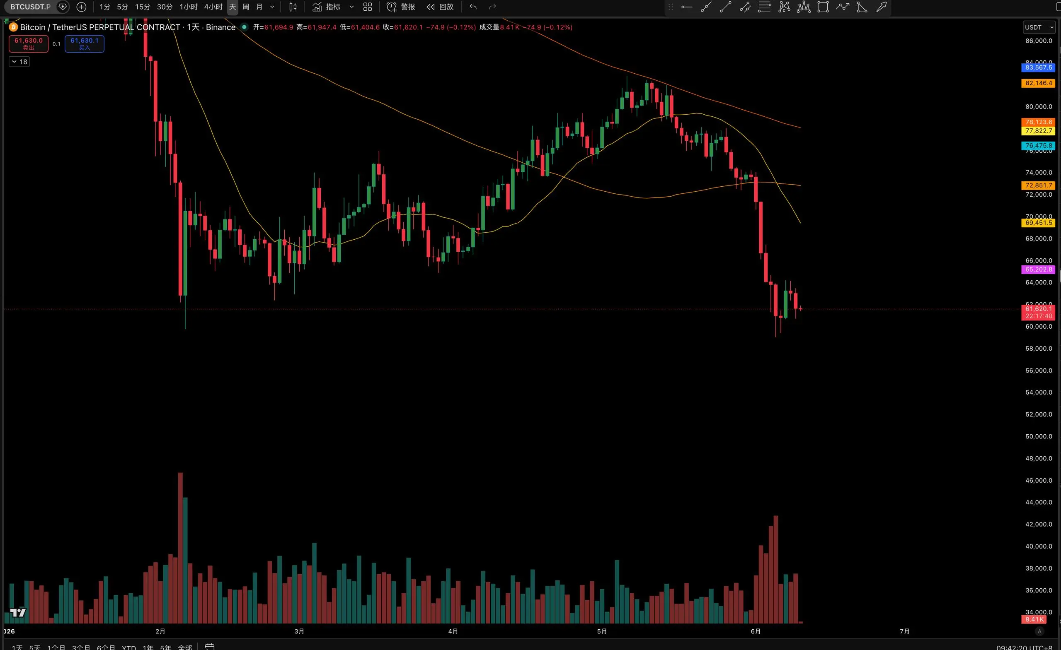Select the arrow marker drawing tool
This screenshot has width=1061, height=650.
[x=882, y=7]
